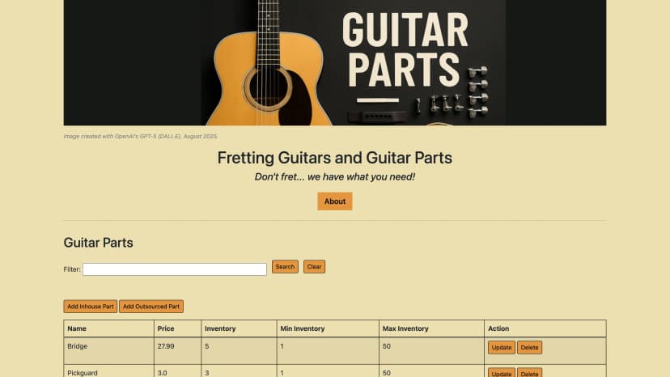Delete the Pickguard part

coord(529,374)
